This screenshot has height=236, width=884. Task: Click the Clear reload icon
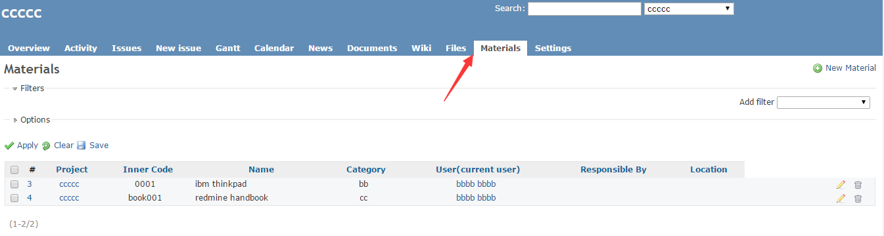(46, 146)
